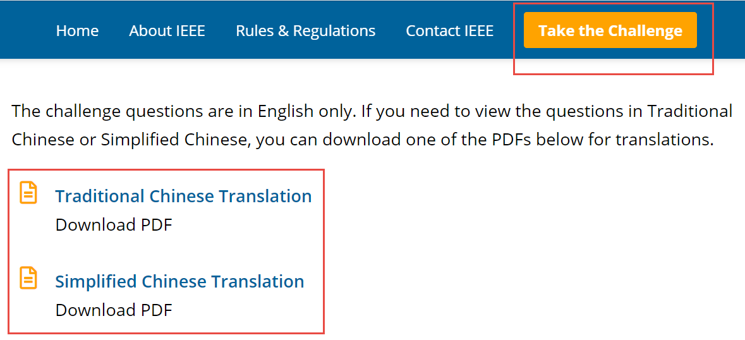Open the Home page
Image resolution: width=745 pixels, height=340 pixels.
[77, 30]
